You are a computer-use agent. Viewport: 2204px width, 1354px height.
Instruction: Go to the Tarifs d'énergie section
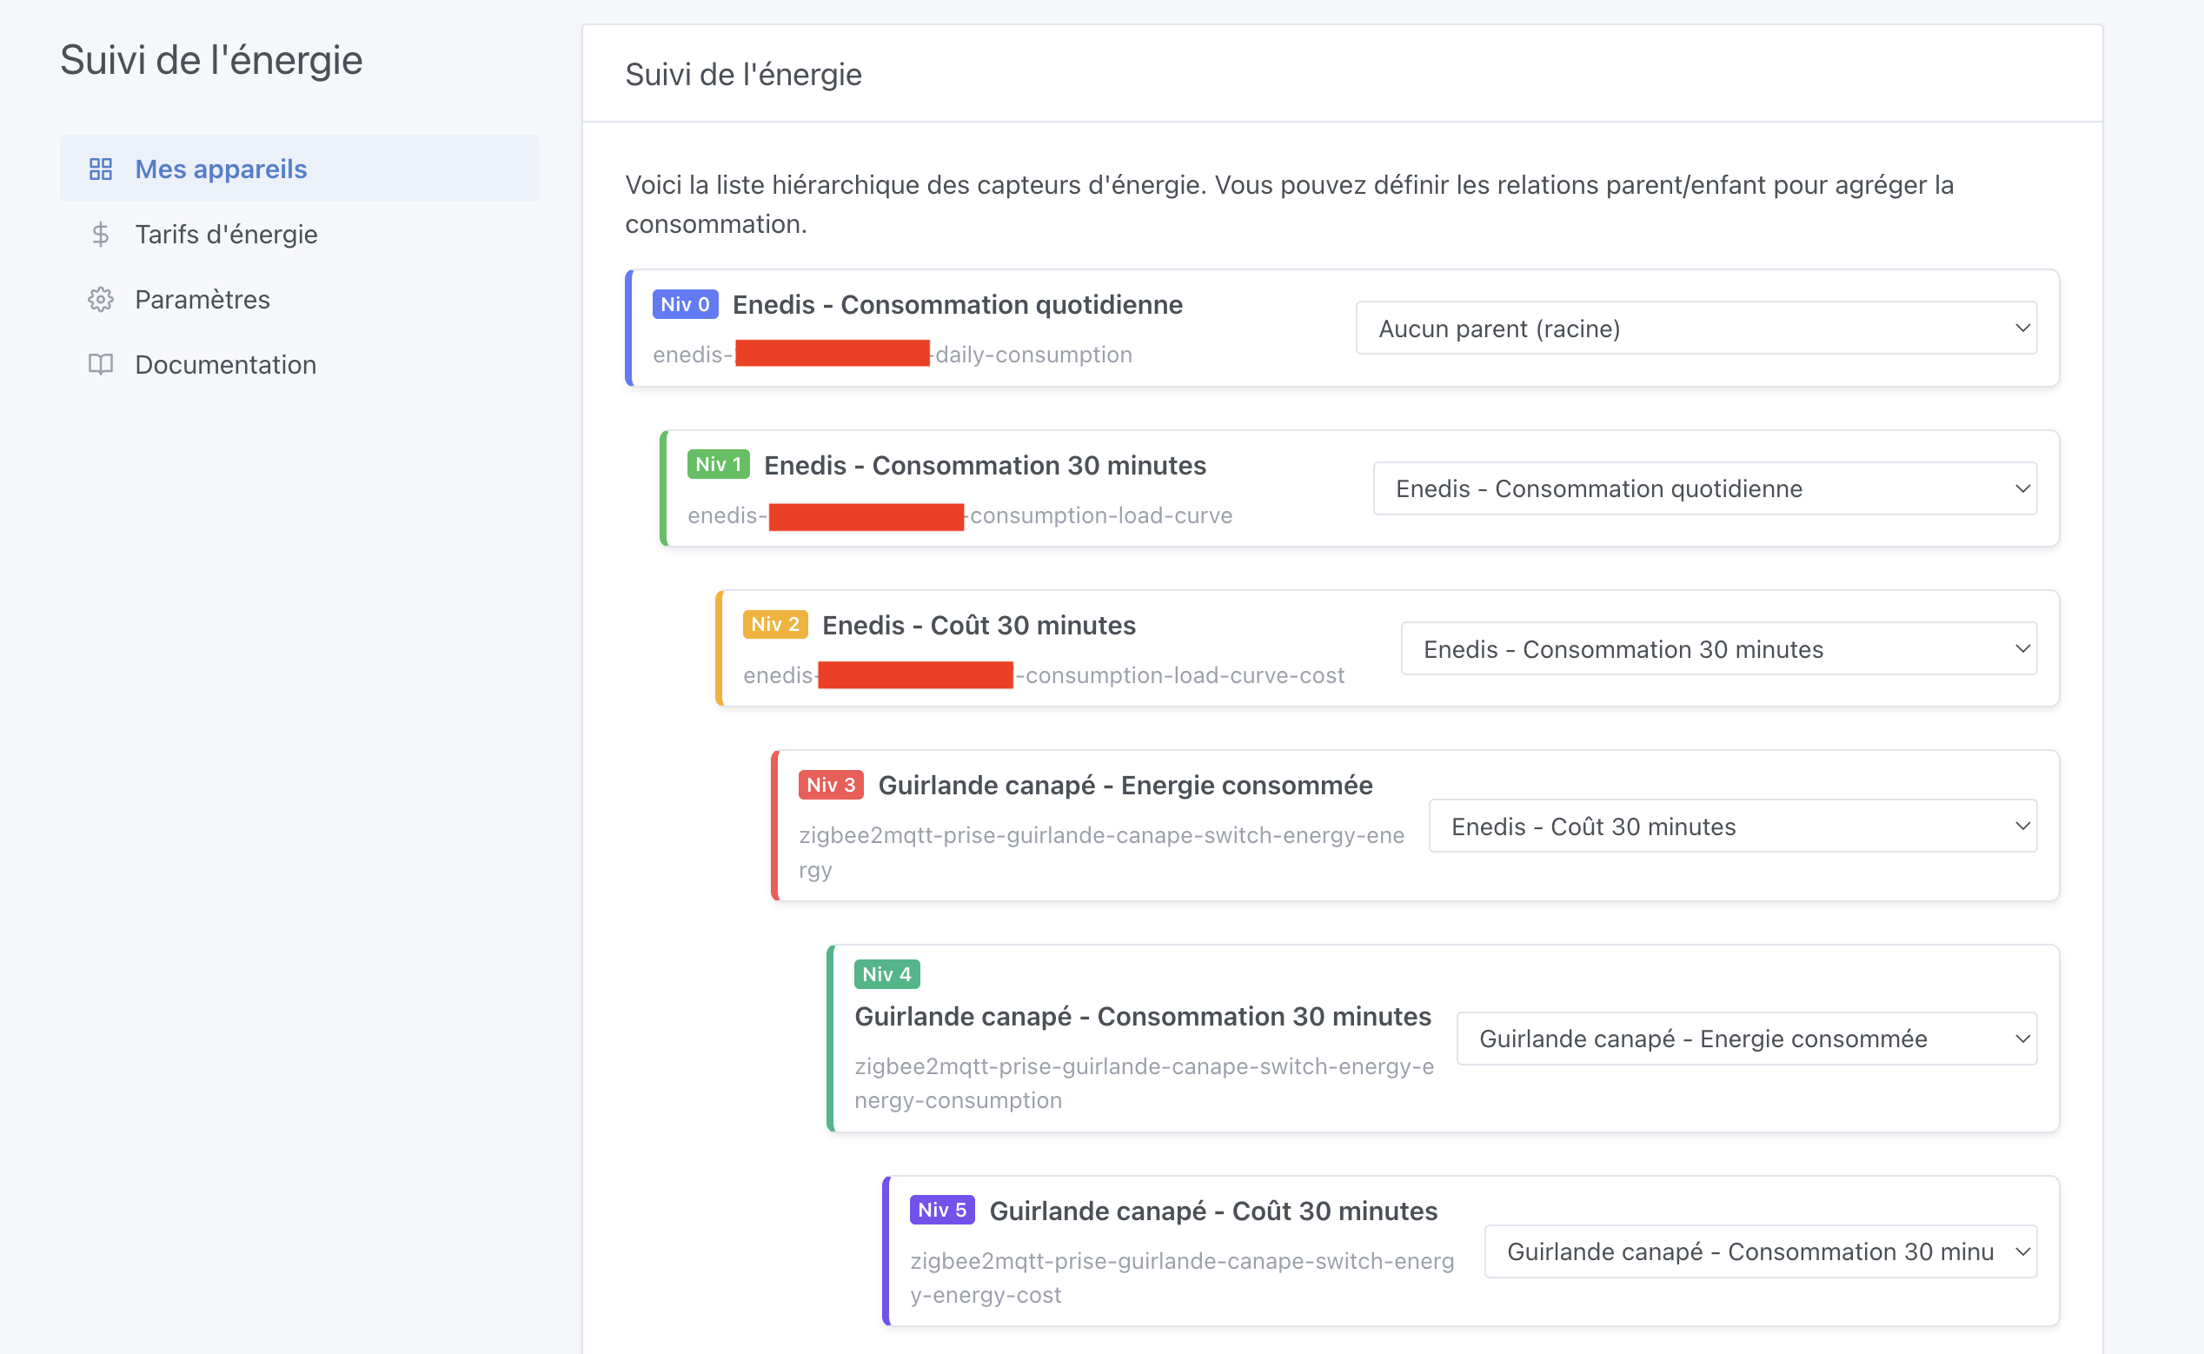point(226,235)
